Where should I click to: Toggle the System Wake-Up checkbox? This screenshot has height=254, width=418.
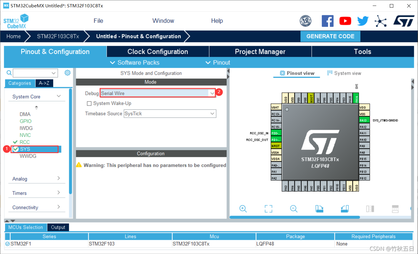(x=89, y=104)
